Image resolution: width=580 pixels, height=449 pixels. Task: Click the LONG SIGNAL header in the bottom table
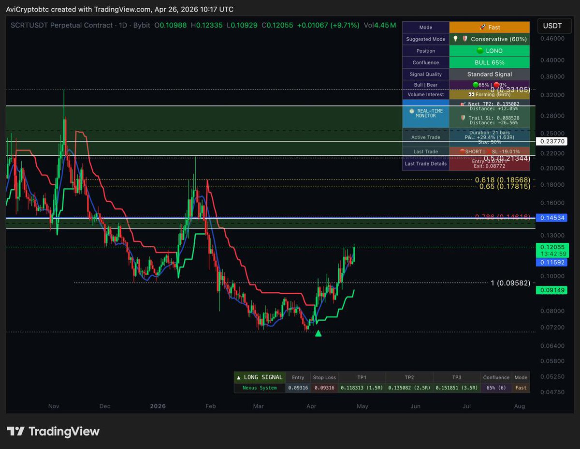point(260,377)
